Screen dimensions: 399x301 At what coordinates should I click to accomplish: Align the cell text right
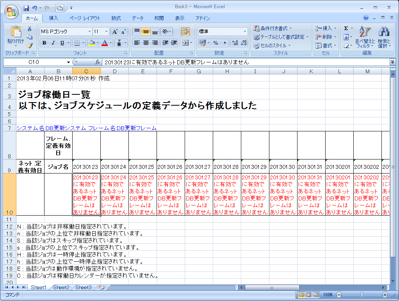[155, 43]
